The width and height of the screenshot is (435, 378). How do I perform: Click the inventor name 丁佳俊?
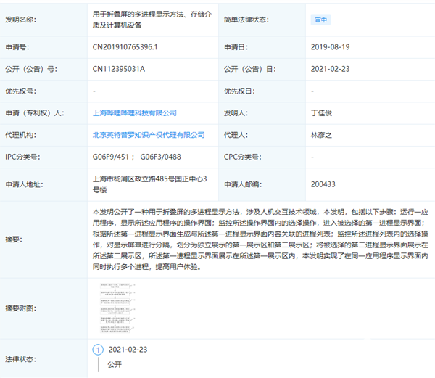323,113
